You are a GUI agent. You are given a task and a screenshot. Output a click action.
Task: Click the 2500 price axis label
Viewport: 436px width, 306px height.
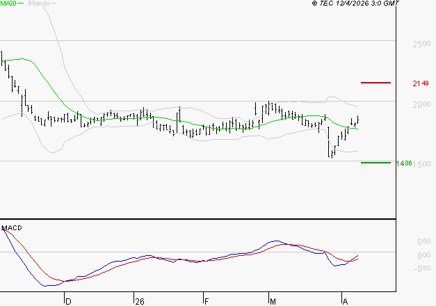coord(421,44)
